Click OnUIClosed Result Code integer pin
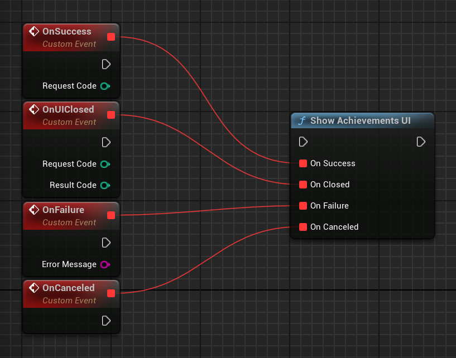The width and height of the screenshot is (456, 358). click(105, 185)
